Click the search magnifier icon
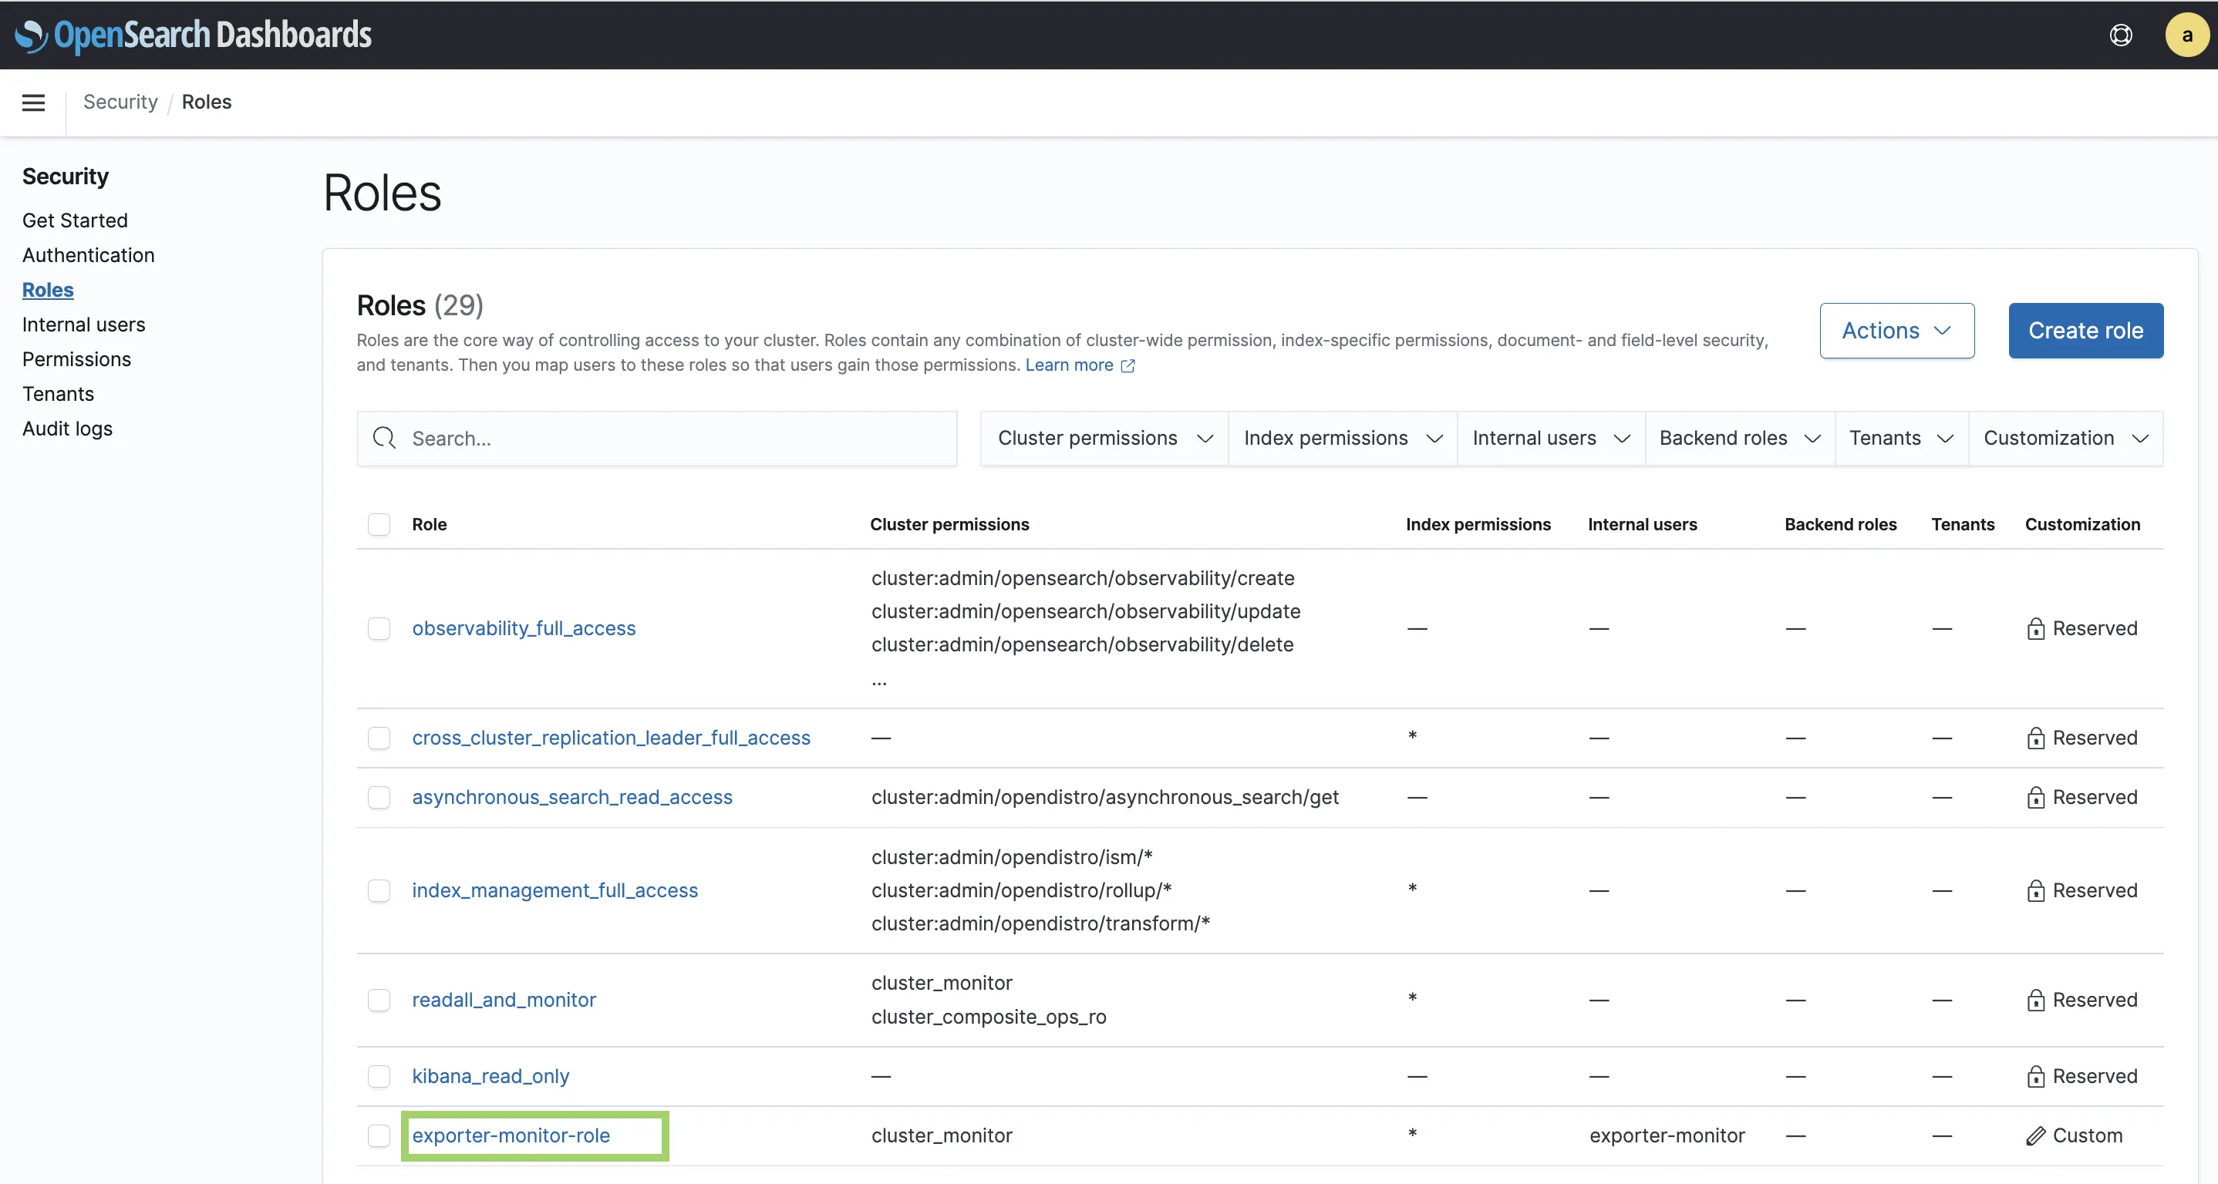Image resolution: width=2218 pixels, height=1184 pixels. (384, 438)
